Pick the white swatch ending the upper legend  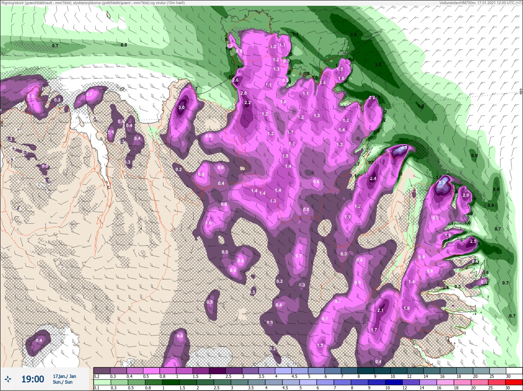pos(514,371)
